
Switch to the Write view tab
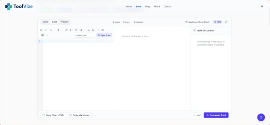coord(46,22)
